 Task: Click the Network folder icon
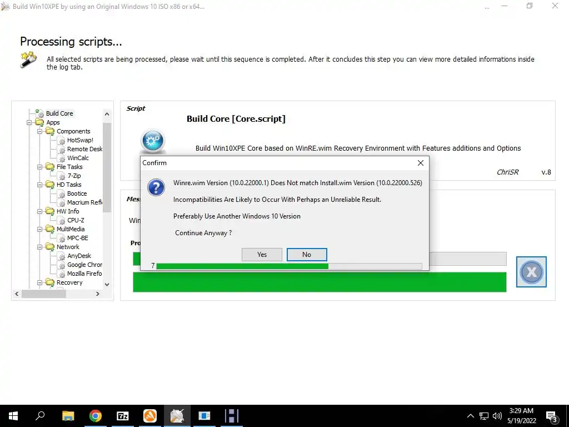pyautogui.click(x=50, y=247)
